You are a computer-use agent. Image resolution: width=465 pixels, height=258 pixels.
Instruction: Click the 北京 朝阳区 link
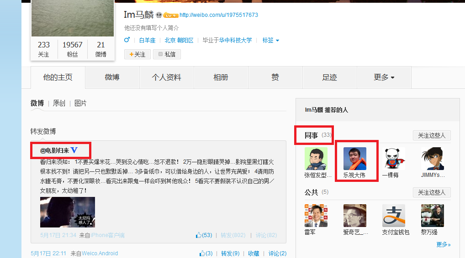179,40
